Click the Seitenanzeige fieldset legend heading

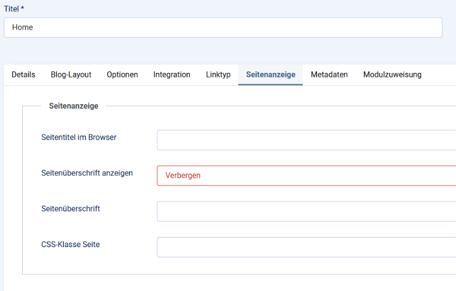[74, 106]
